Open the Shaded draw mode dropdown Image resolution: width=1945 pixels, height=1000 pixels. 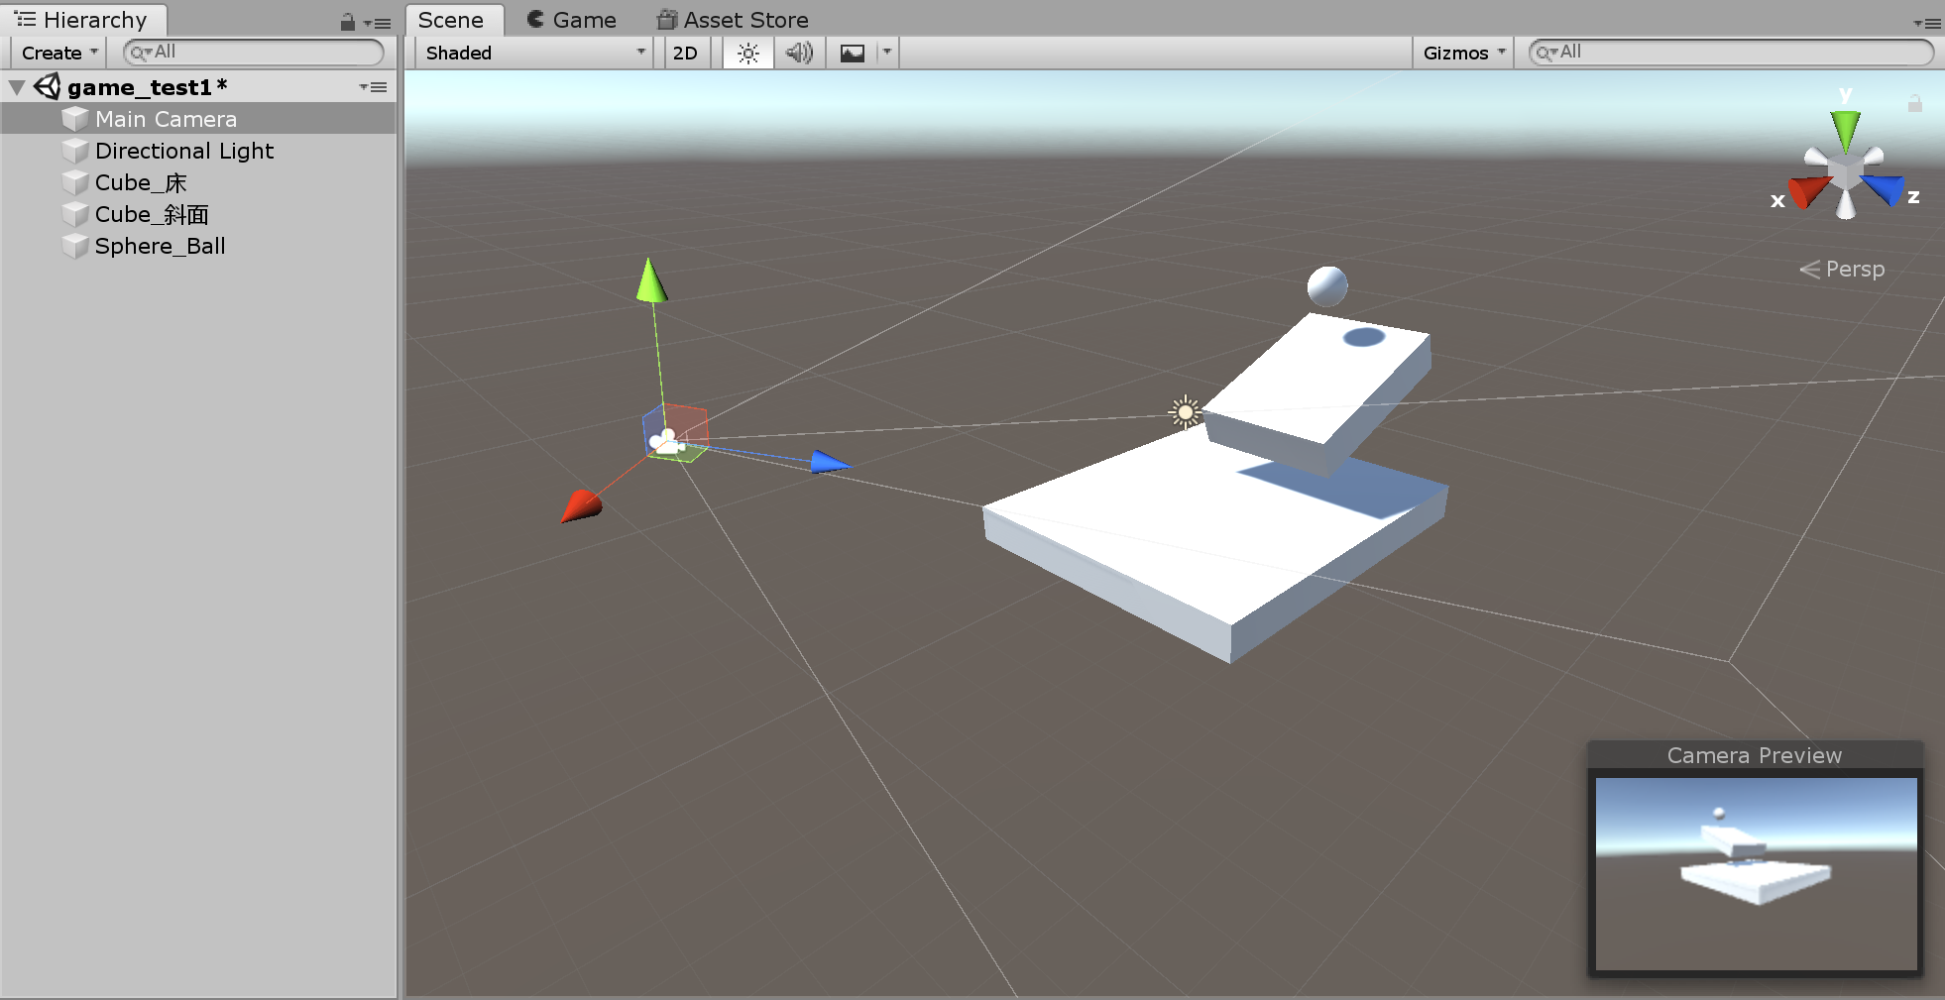[x=534, y=53]
